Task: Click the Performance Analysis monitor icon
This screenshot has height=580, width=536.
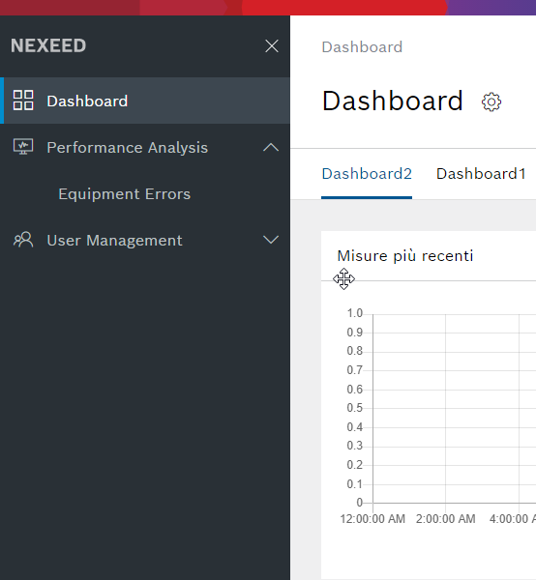Action: (x=23, y=147)
